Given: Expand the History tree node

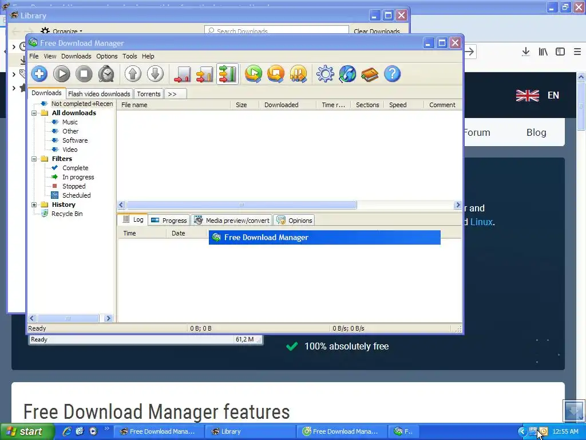Looking at the screenshot, I should [x=34, y=205].
